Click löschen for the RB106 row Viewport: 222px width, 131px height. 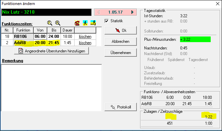tap(85, 36)
